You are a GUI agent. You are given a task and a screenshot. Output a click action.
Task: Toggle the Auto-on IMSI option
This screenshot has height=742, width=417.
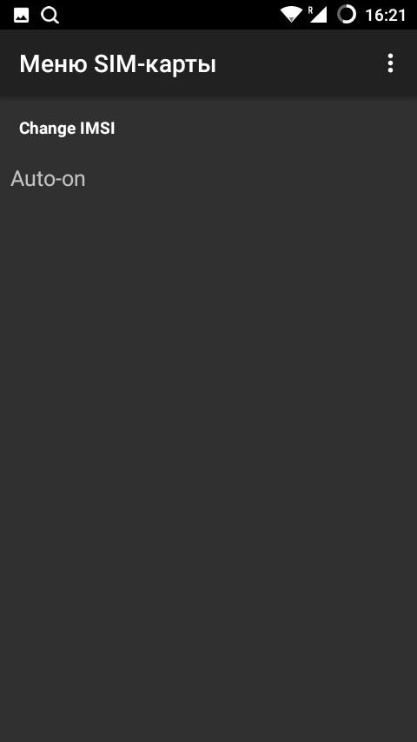(x=208, y=179)
